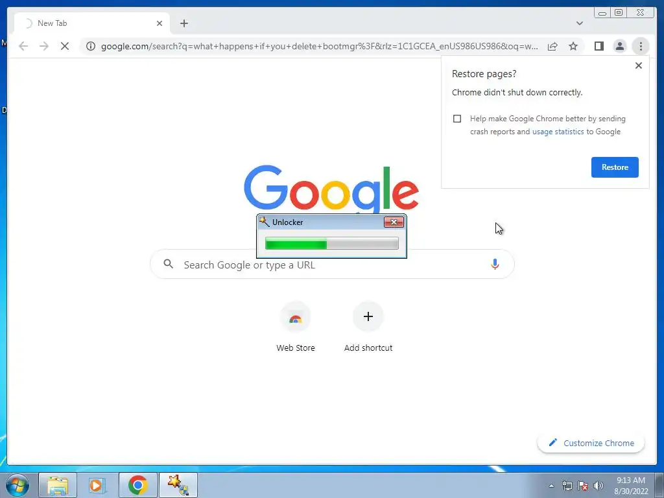
Task: Open the volume speaker icon
Action: point(599,486)
